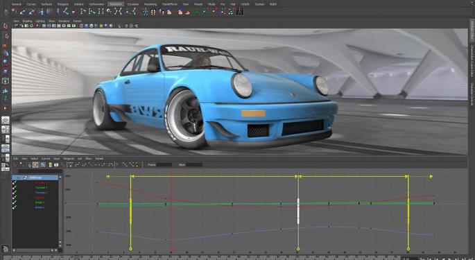Open the shelf options menu at shelf left edge
The width and height of the screenshot is (475, 260).
pyautogui.click(x=6, y=15)
